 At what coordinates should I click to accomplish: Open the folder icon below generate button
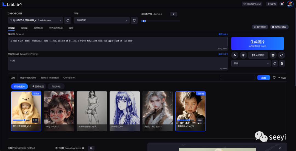click(x=273, y=55)
